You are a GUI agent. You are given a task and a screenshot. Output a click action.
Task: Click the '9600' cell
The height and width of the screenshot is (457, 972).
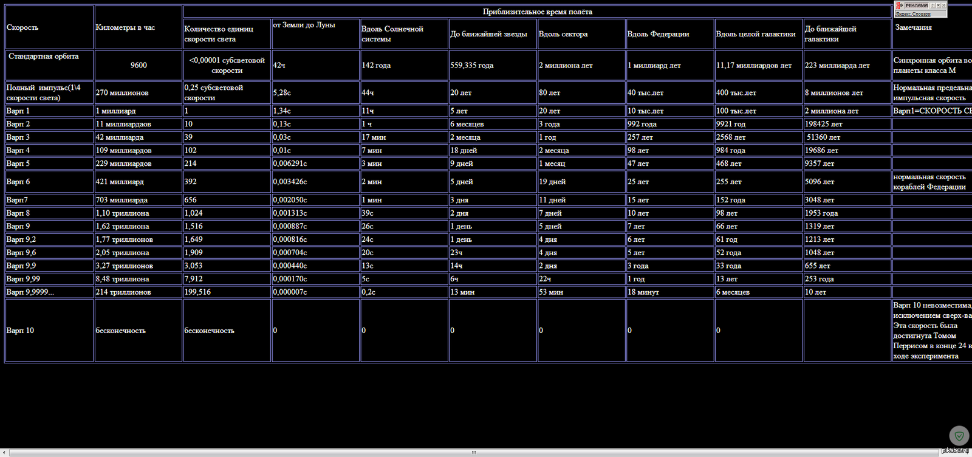click(x=139, y=65)
